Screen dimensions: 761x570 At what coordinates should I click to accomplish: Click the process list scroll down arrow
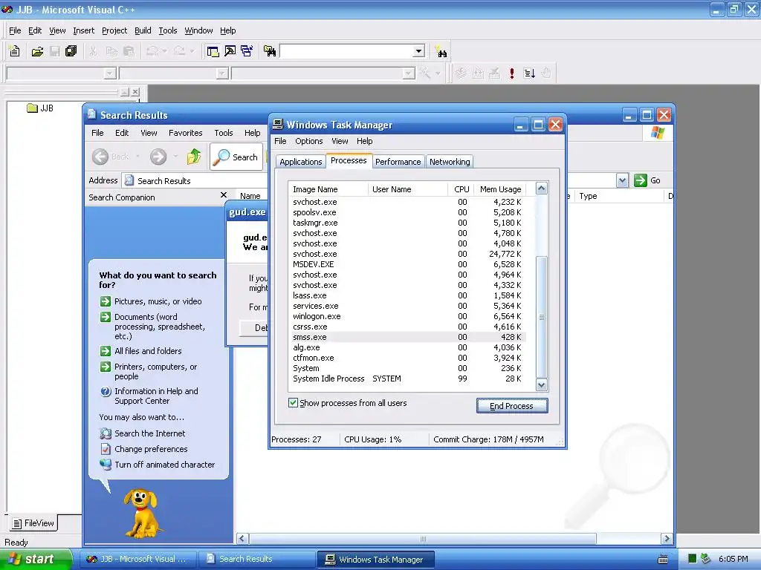542,385
